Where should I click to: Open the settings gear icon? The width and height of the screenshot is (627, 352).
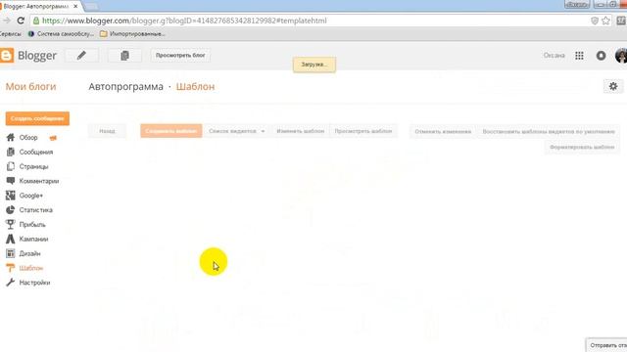pyautogui.click(x=613, y=86)
